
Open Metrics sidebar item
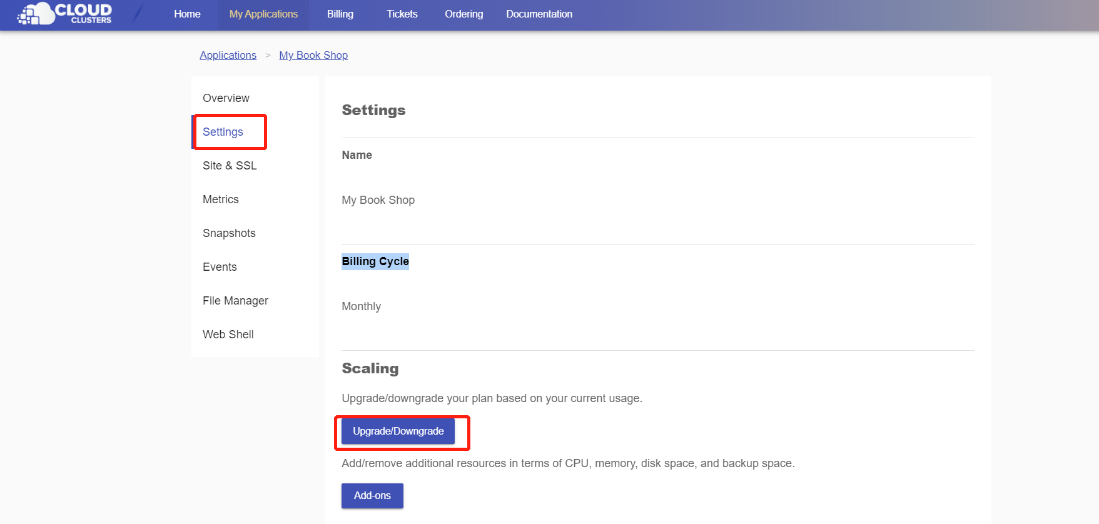255,199
